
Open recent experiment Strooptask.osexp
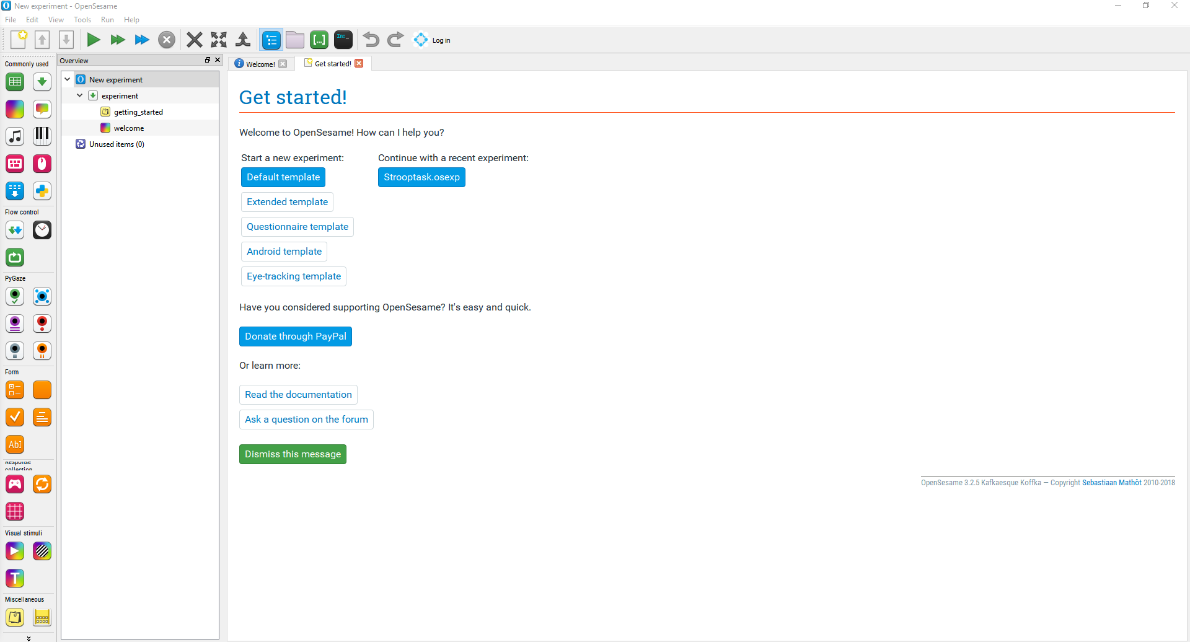[x=421, y=177]
